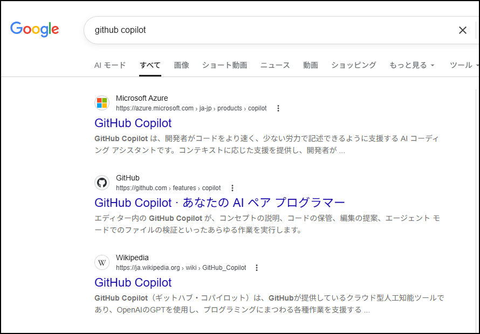Open more options for the Wikipedia result
Screen dimensions: 480x334
[x=257, y=268]
